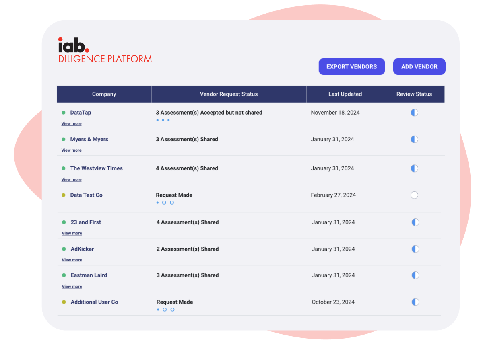Image resolution: width=483 pixels, height=341 pixels.
Task: Click the progress dots under Additional User Co's request
Action: coord(165,310)
